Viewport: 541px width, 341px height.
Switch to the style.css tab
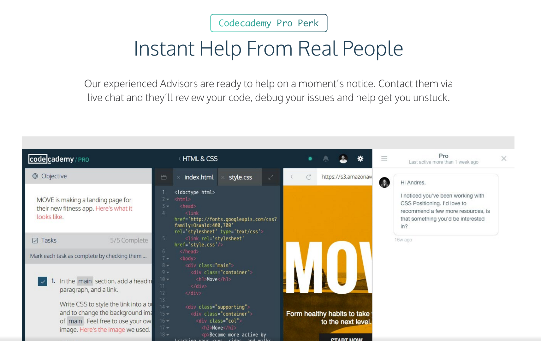tap(241, 177)
